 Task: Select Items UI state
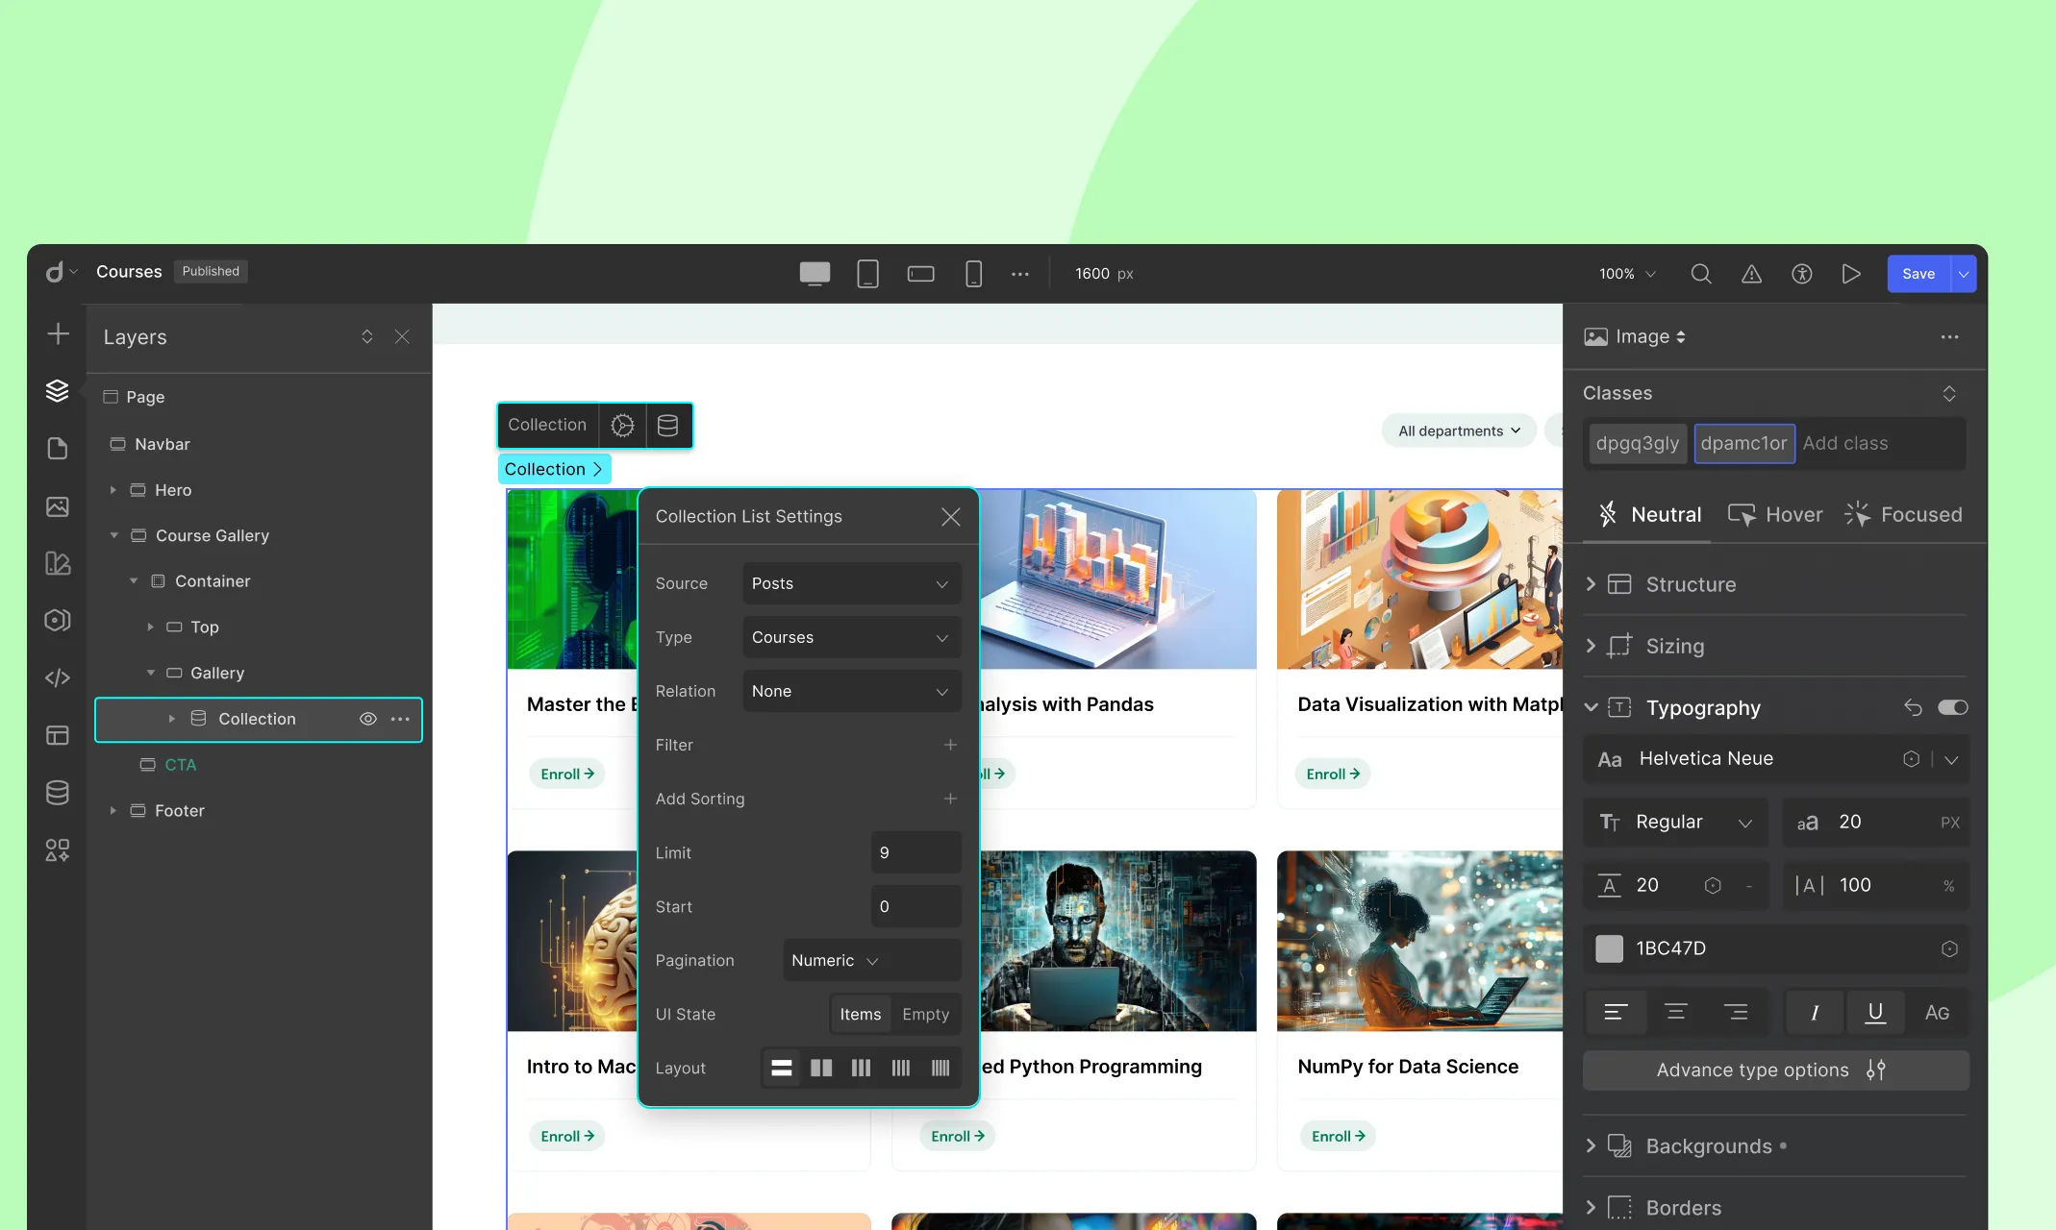pos(860,1014)
